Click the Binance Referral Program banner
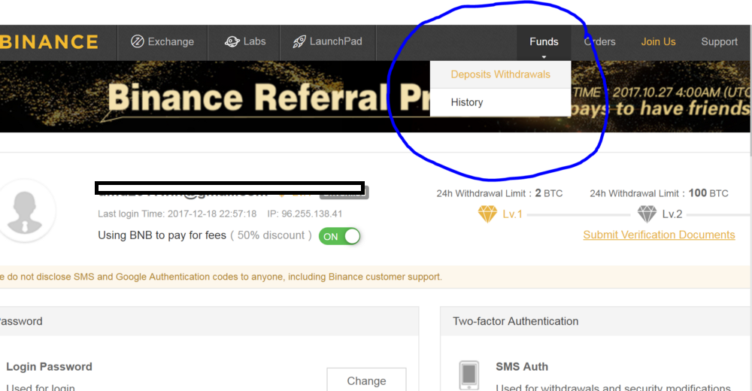Screen dimensions: 752x391 [x=375, y=96]
